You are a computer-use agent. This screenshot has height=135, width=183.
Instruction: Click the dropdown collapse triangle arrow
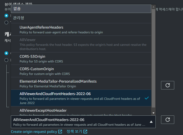coord(151,122)
